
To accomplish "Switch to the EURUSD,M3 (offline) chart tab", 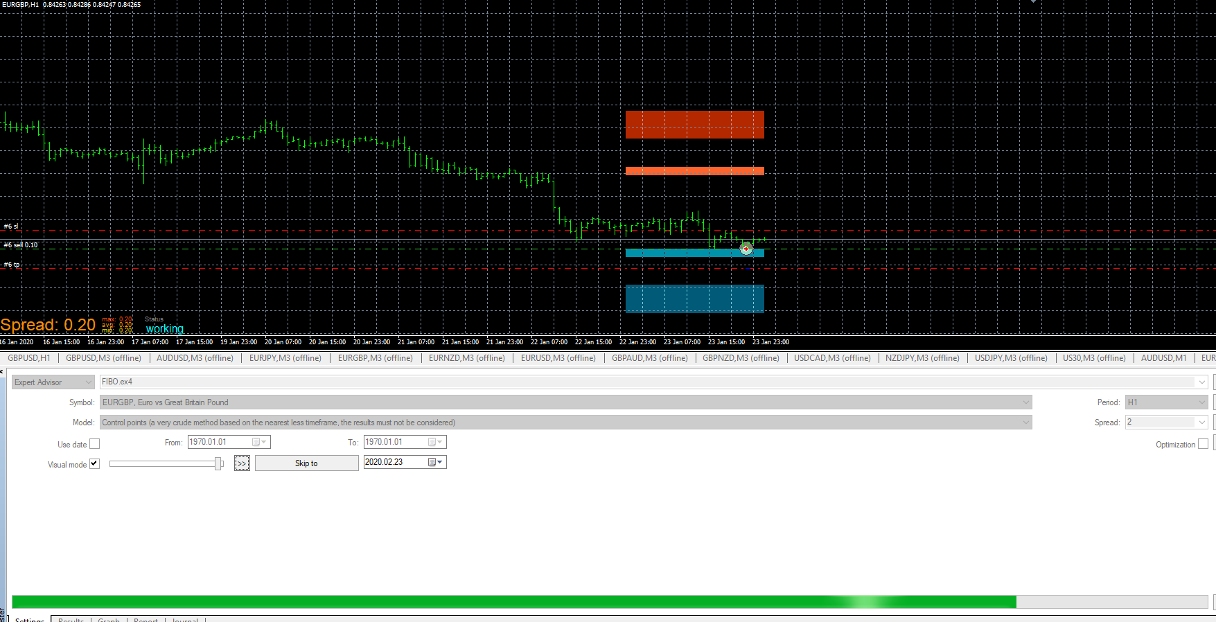I will pos(558,358).
